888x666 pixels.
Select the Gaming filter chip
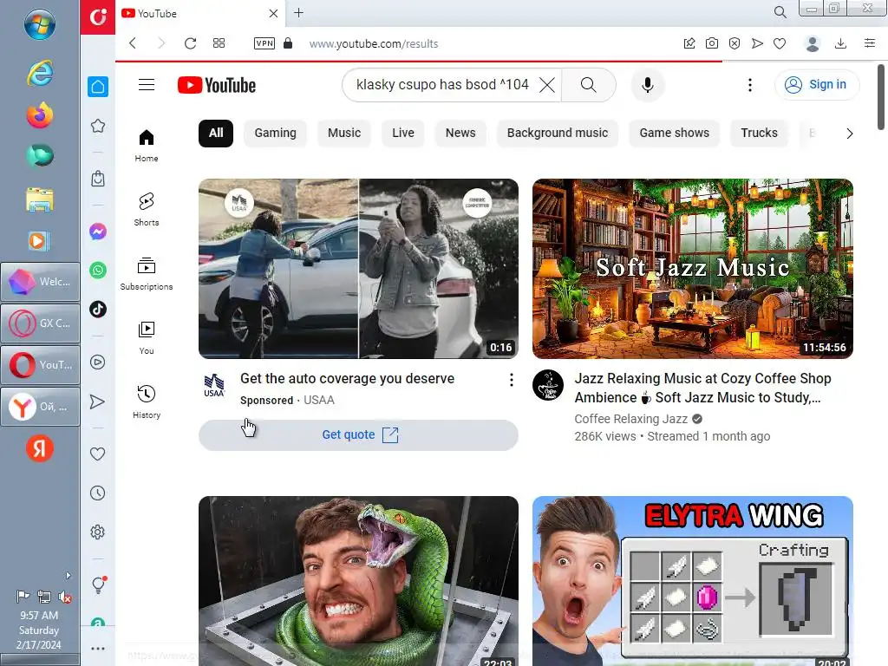pos(275,133)
